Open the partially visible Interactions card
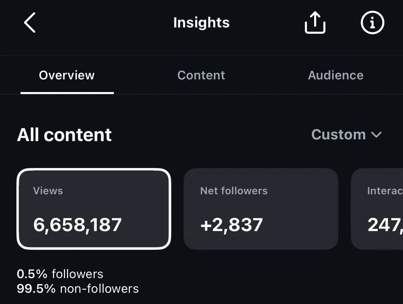The width and height of the screenshot is (403, 304). point(377,209)
